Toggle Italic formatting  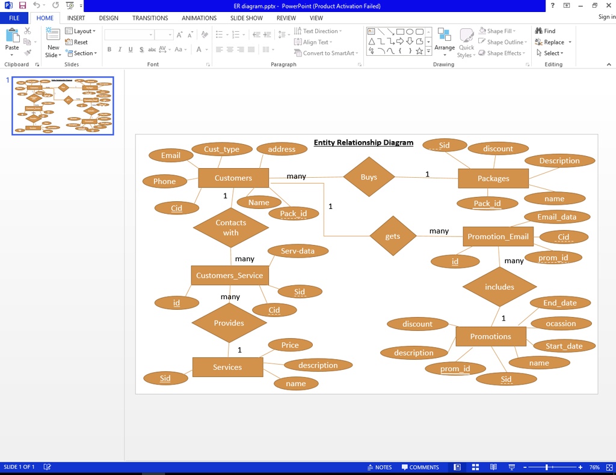click(120, 49)
